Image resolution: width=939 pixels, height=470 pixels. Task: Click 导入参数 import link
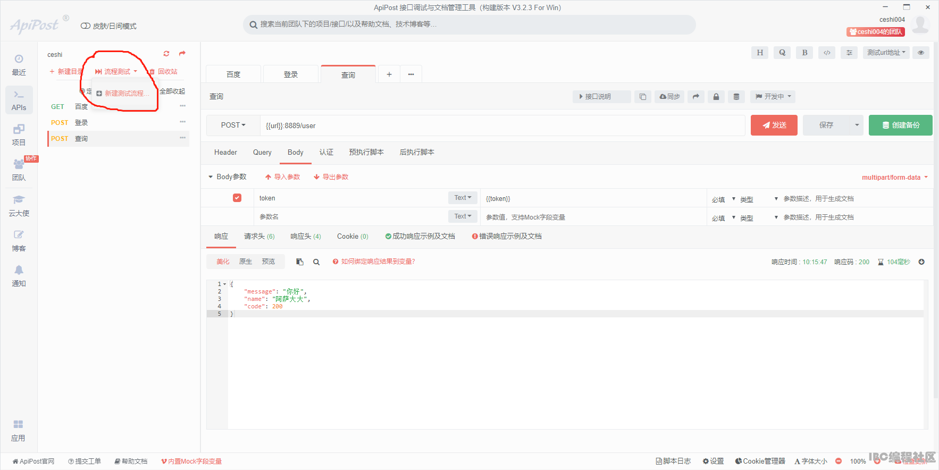pos(282,177)
